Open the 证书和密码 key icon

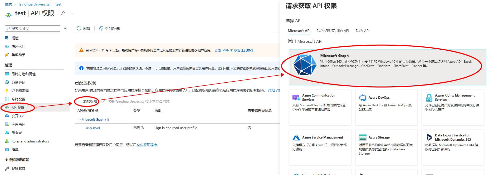coord(7,91)
